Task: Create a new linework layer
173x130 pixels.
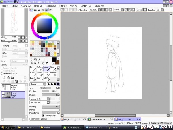Action: click(x=8, y=77)
